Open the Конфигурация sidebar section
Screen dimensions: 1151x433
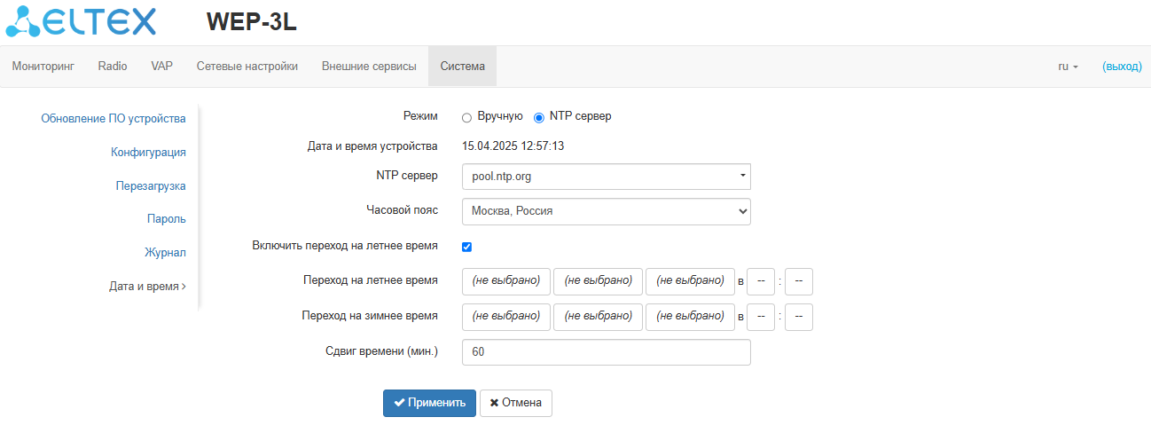148,153
